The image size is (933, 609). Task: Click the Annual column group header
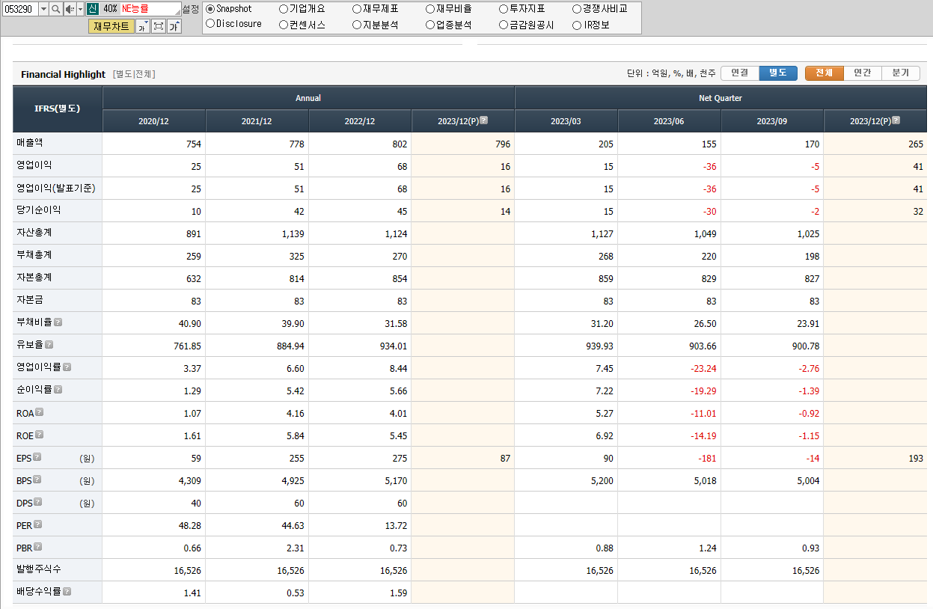[308, 98]
